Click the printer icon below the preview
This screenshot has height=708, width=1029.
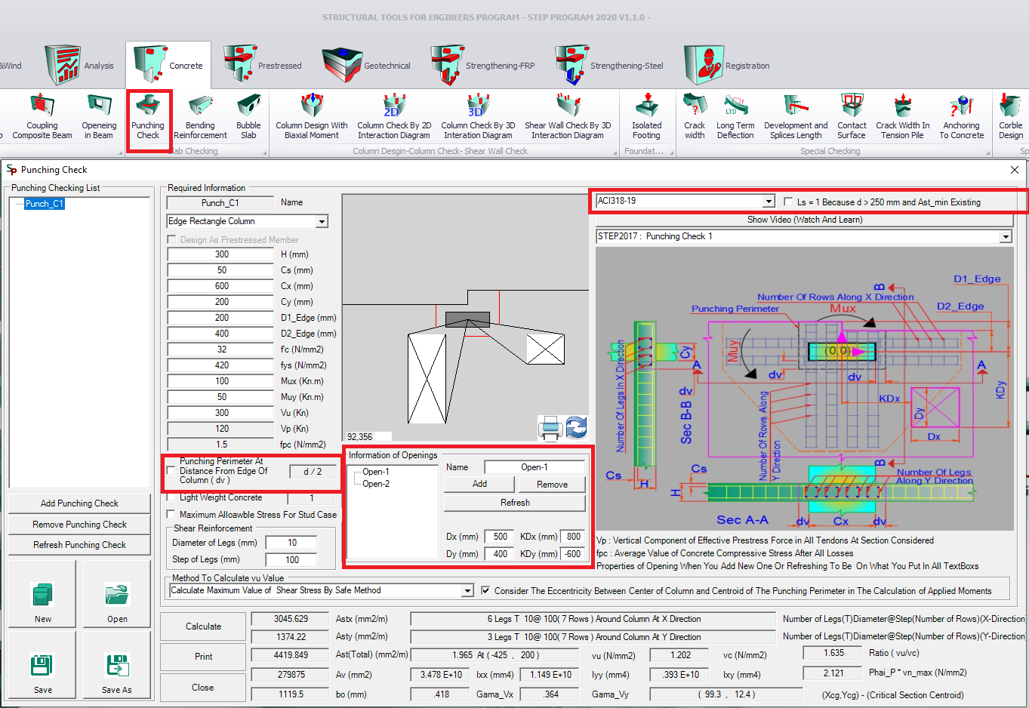coord(550,428)
